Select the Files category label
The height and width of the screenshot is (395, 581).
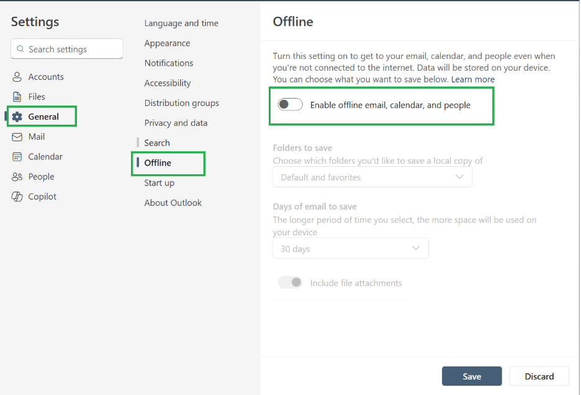[37, 97]
